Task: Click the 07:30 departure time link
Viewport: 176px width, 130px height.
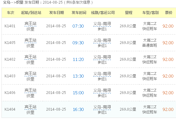Action: 78,26
